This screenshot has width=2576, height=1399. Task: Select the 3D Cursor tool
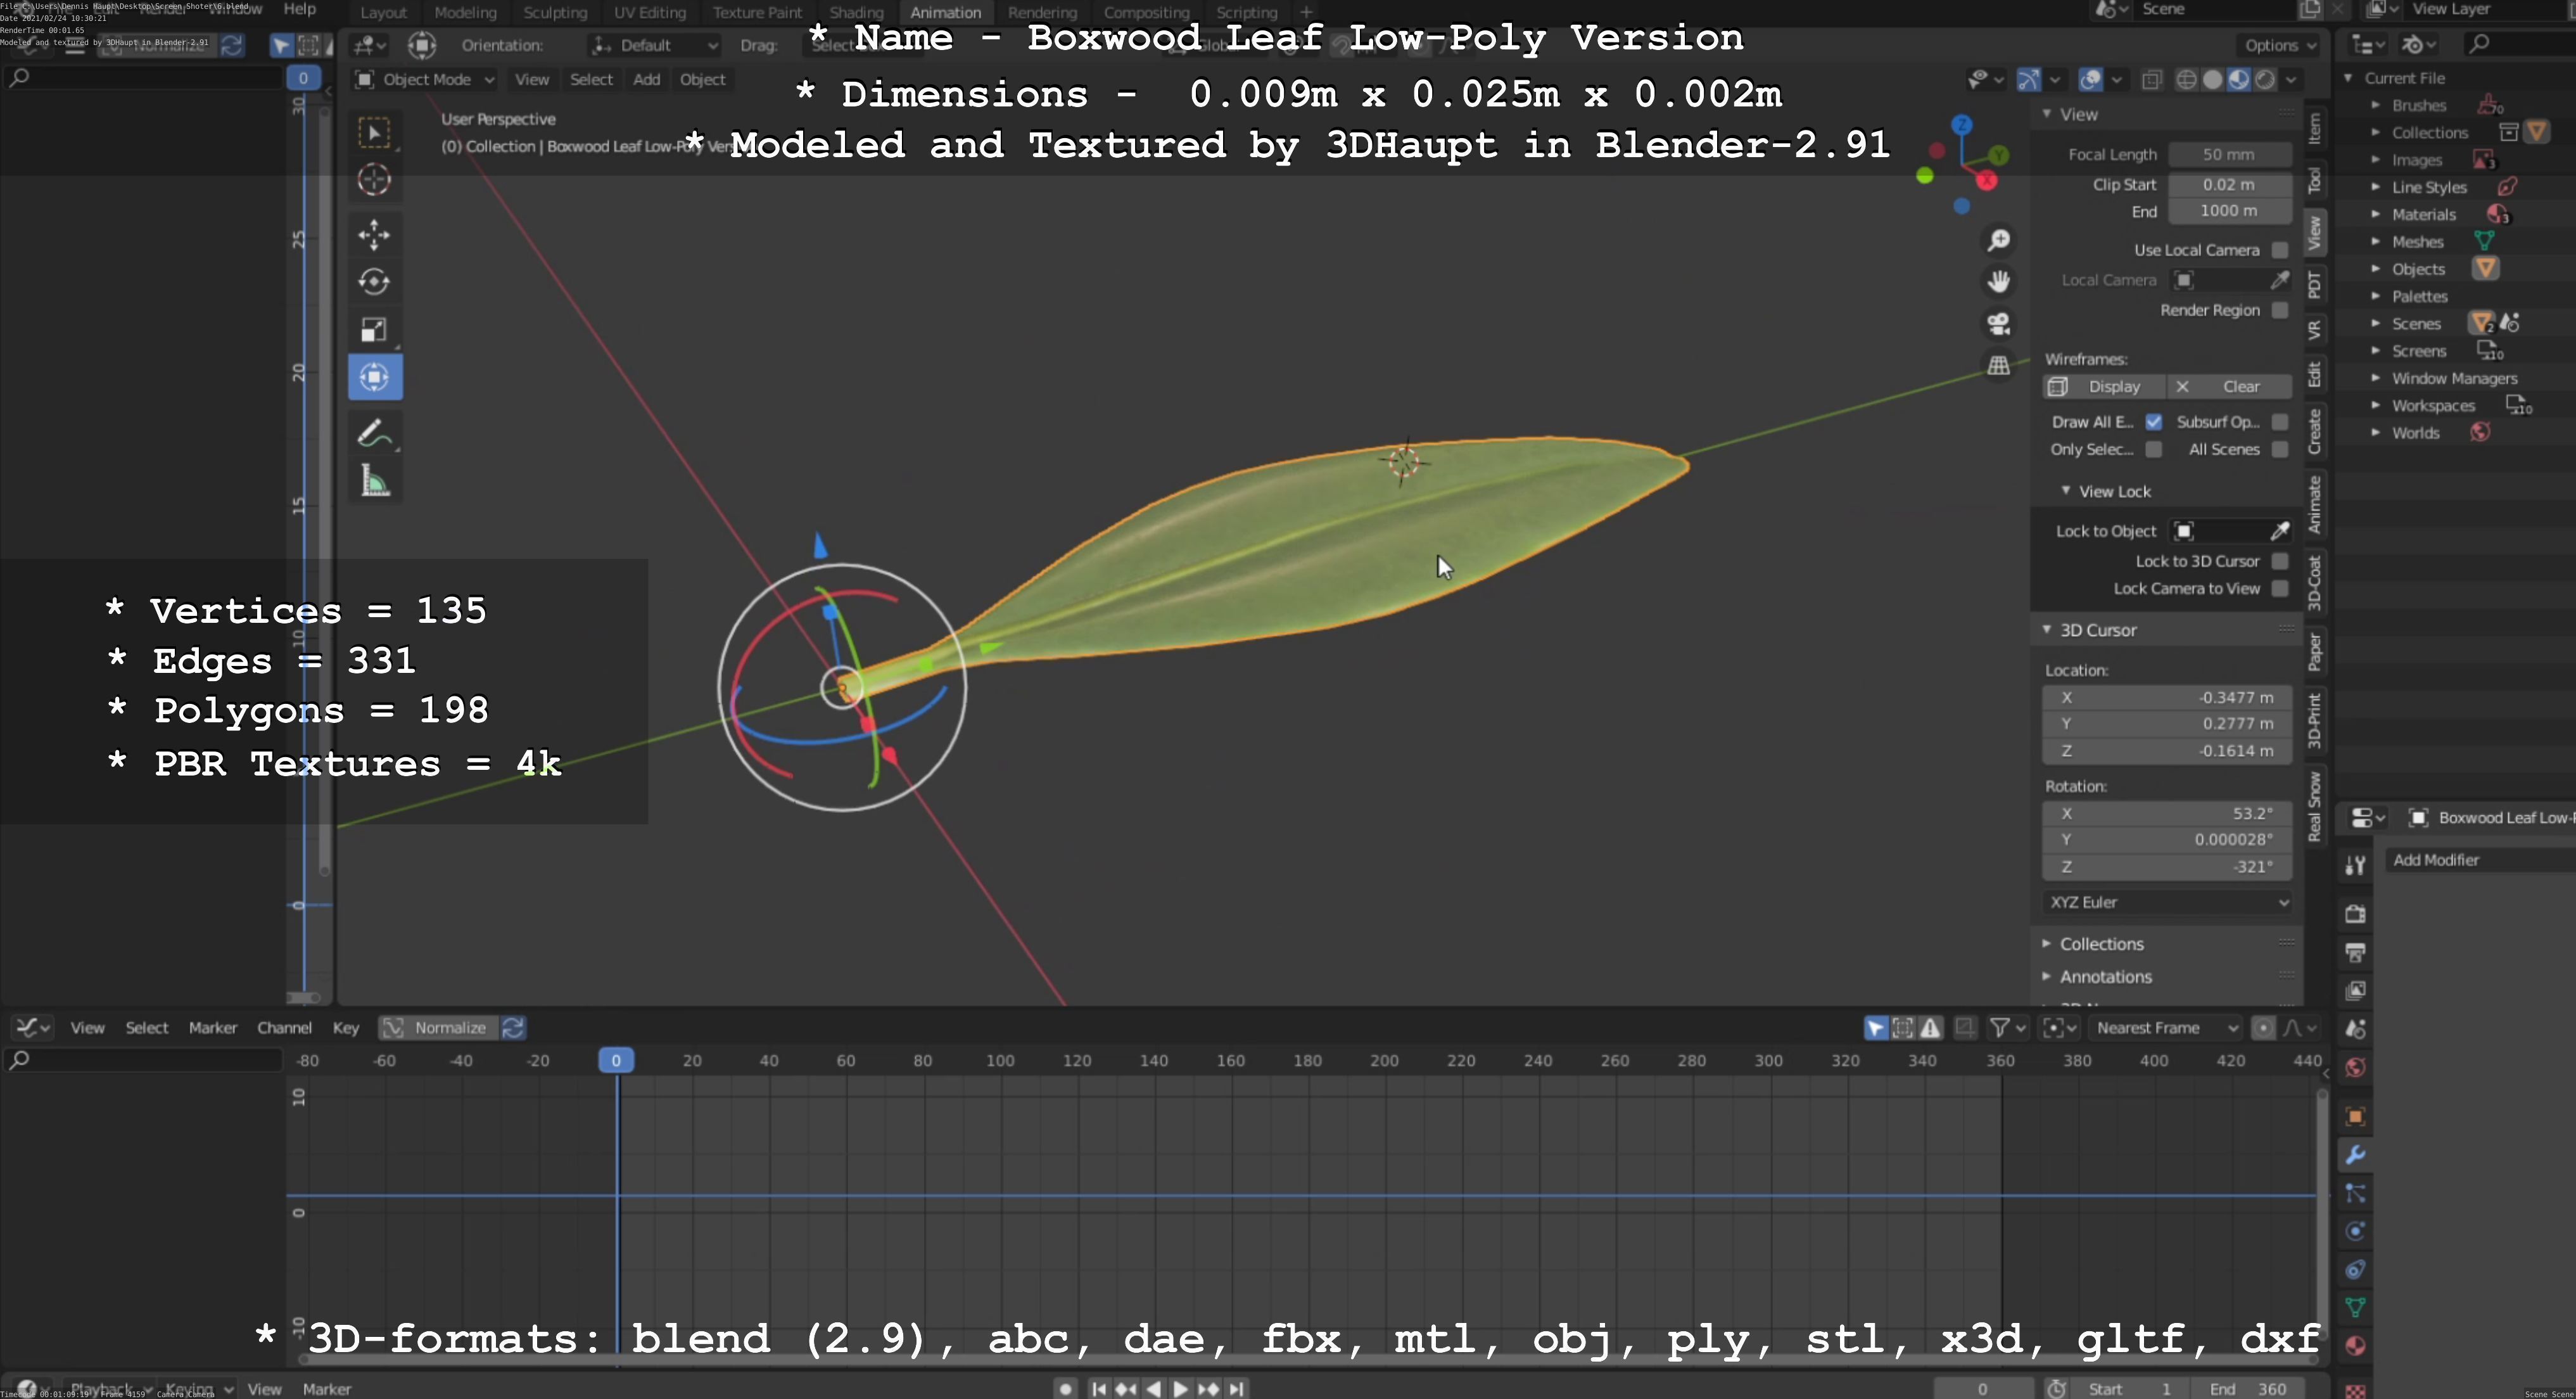(x=374, y=180)
